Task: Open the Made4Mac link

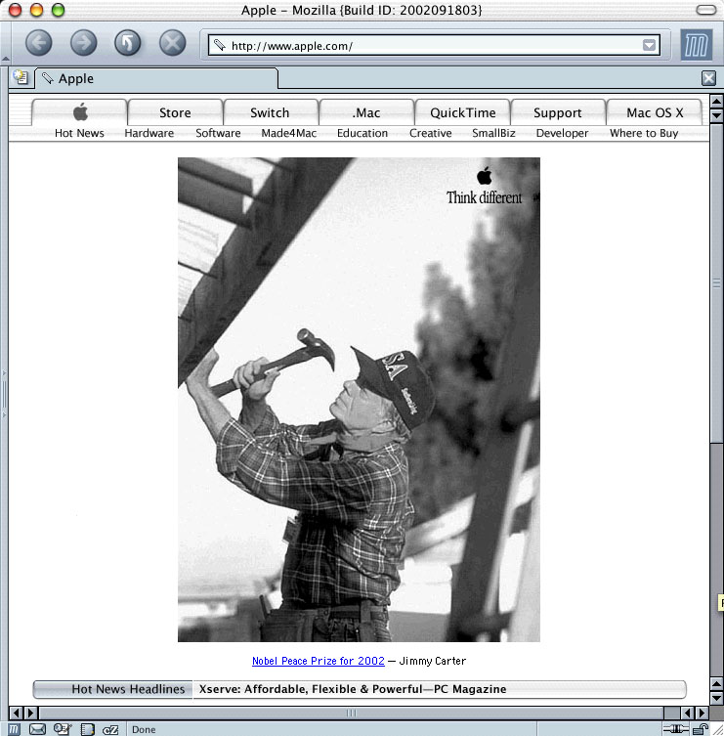Action: (x=289, y=133)
